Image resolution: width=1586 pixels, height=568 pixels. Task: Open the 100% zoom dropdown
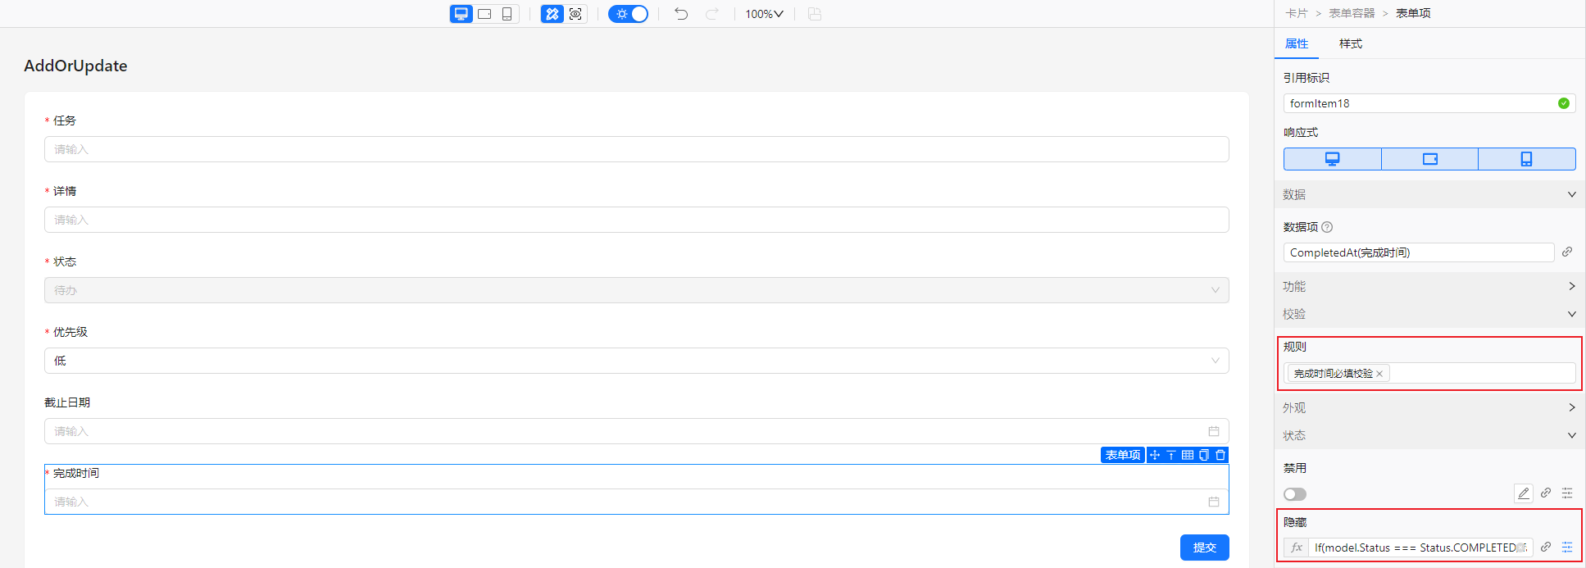764,14
